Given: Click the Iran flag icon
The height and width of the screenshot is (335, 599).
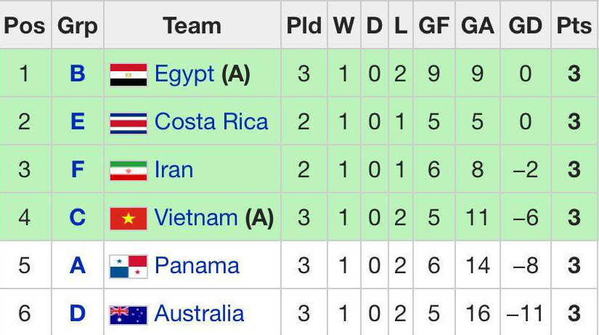Looking at the screenshot, I should coord(129,170).
